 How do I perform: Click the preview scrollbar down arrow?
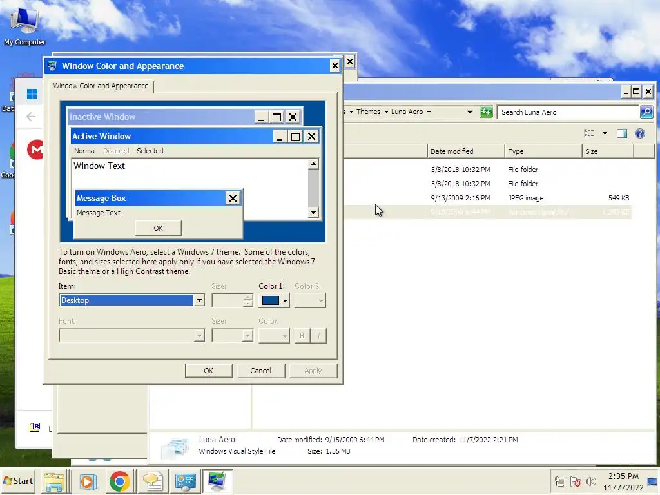pos(313,213)
